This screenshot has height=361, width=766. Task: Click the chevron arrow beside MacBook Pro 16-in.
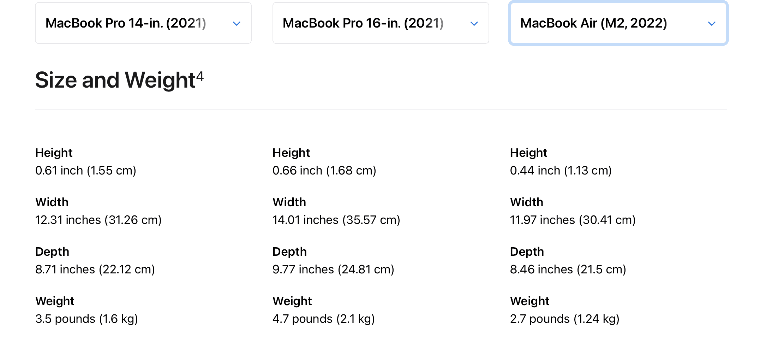point(474,24)
